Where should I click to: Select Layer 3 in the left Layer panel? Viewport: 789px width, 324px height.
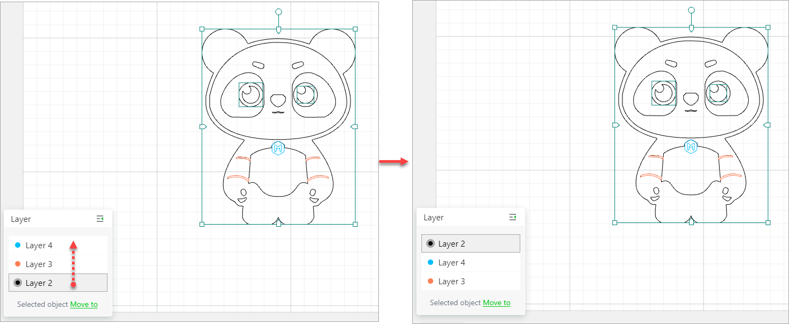pyautogui.click(x=38, y=264)
